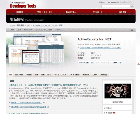Click the search input field
This screenshot has height=114, width=140.
pos(116,6)
